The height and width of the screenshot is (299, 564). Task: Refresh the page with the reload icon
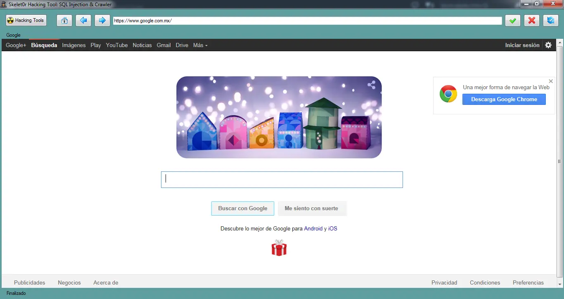[x=551, y=20]
